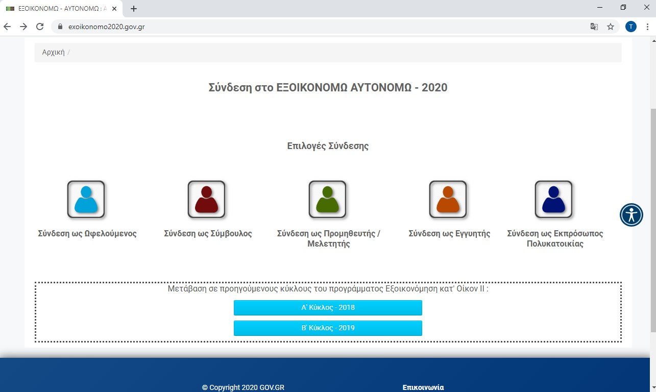Click the orange Εγγυητής user icon
Viewport: 656px width, 392px height.
click(448, 199)
